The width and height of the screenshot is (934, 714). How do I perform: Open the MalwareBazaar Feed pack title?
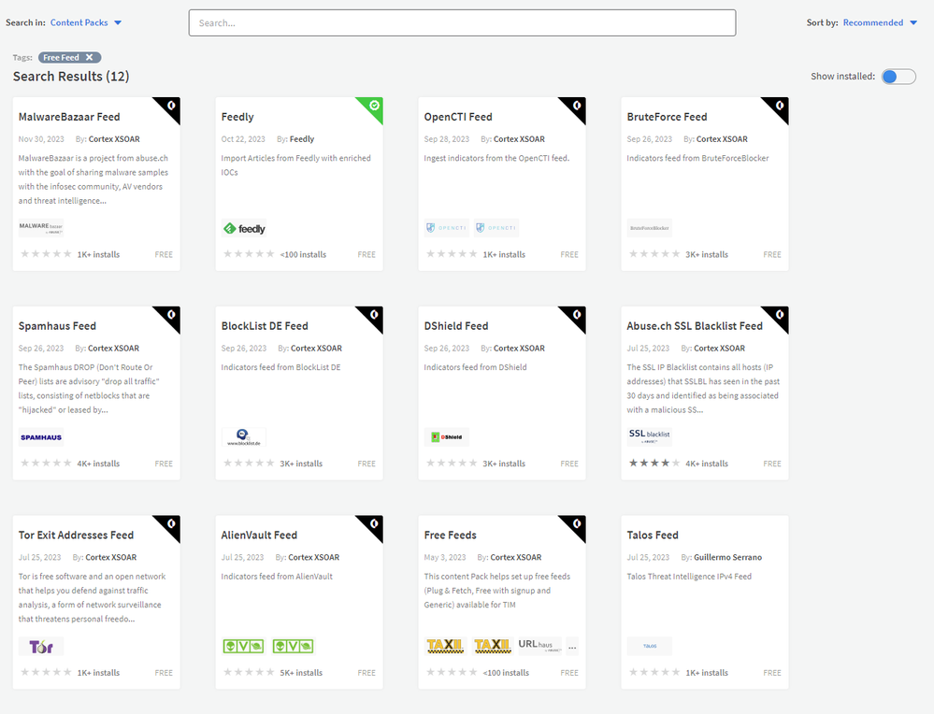[x=69, y=117]
